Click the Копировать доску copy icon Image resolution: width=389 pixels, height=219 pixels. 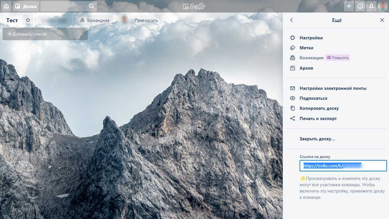[292, 108]
